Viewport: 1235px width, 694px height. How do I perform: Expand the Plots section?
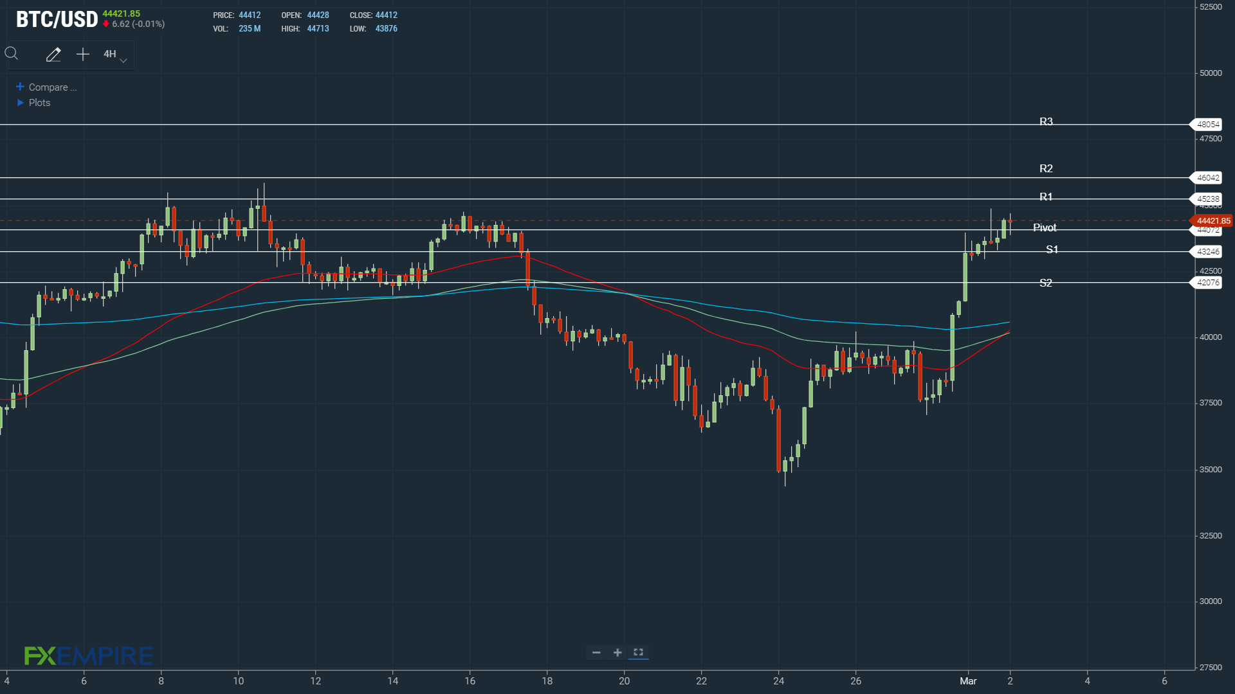tap(33, 103)
